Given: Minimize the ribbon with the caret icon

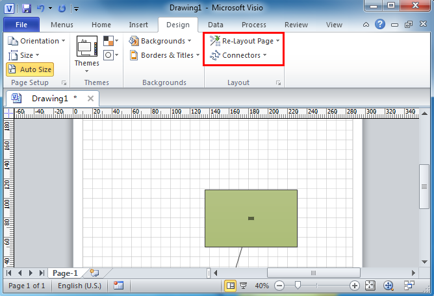Looking at the screenshot, I should 366,25.
